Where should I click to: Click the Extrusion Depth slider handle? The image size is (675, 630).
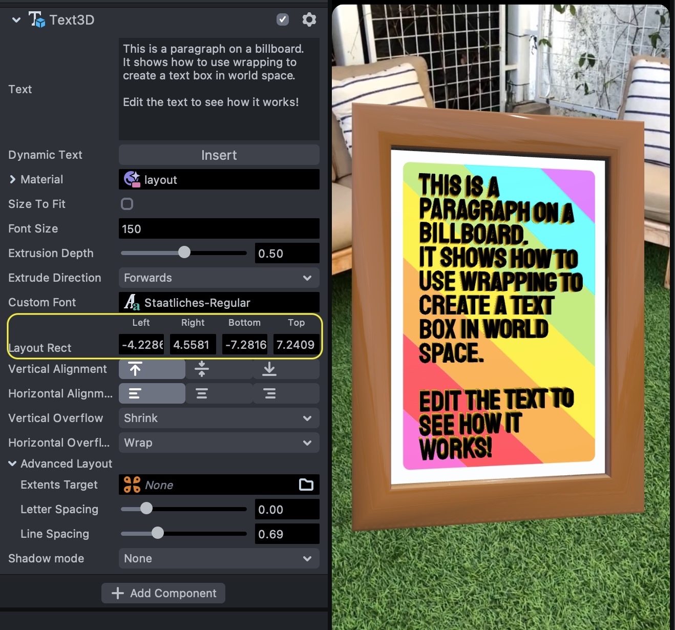pyautogui.click(x=184, y=253)
